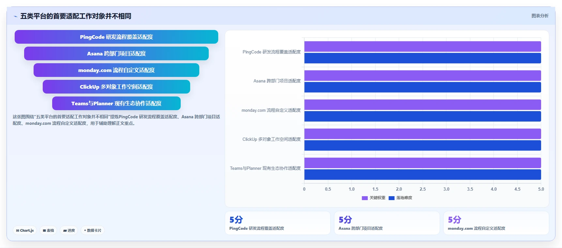Click the 表格 tag
Screen dimensions: 562x248
(x=48, y=230)
